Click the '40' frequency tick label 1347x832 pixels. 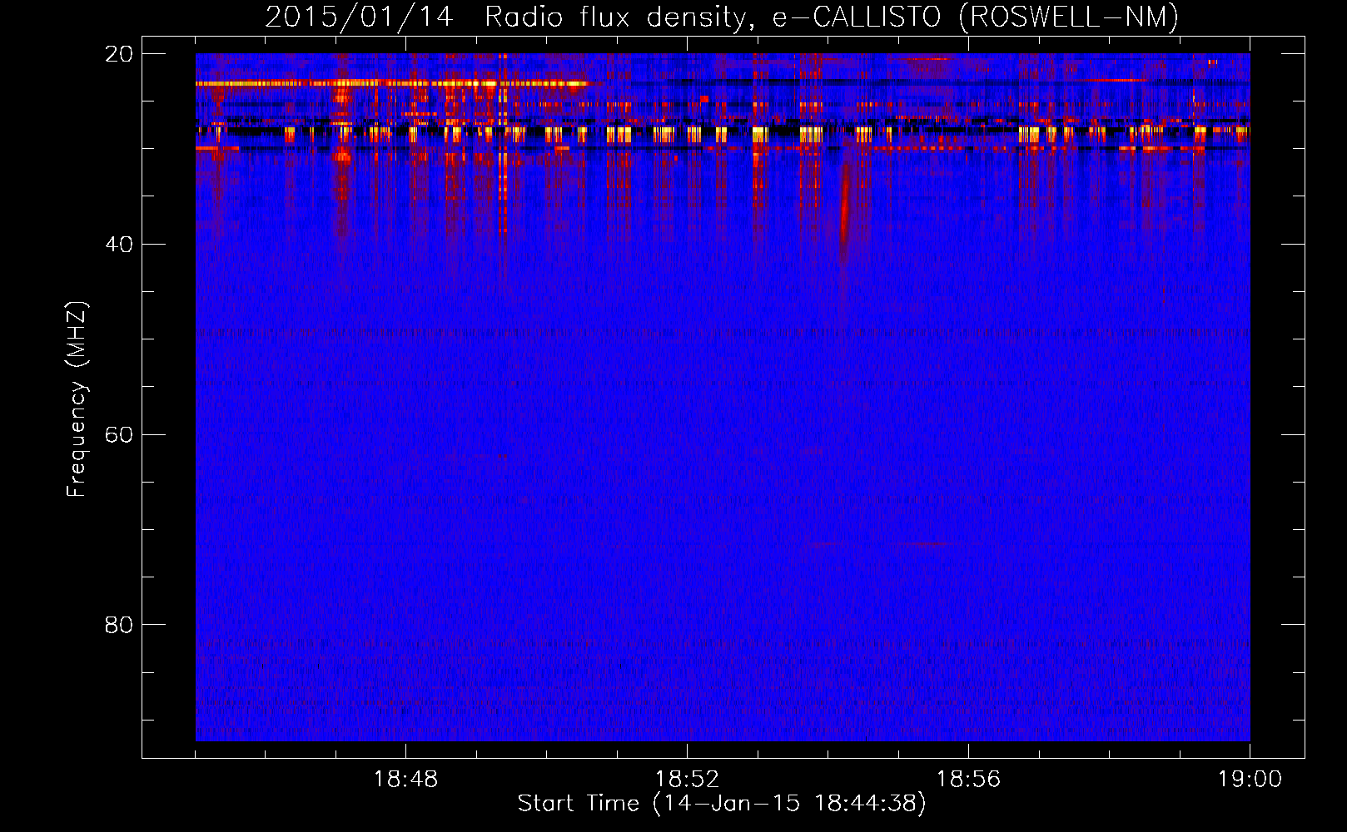click(119, 245)
